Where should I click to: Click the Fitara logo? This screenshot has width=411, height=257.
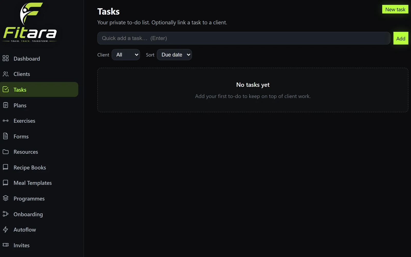point(30,22)
